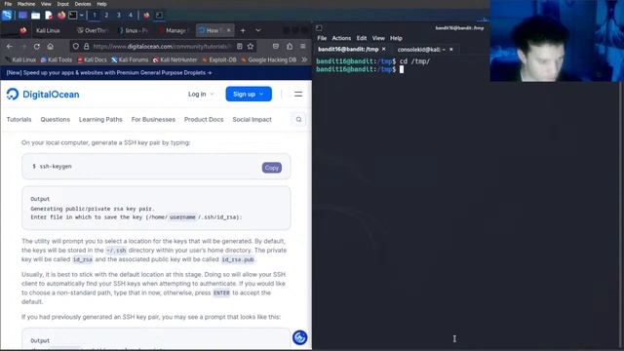Open the Kali NetHunter bookmark

click(175, 59)
